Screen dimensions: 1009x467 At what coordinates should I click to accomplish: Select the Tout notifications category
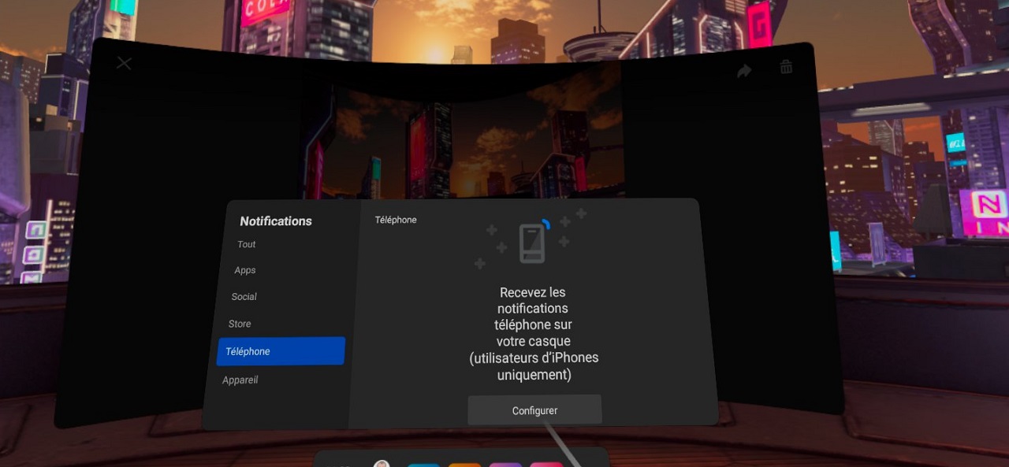point(246,244)
